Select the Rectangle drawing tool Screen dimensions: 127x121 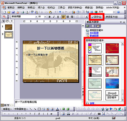(x=39, y=109)
